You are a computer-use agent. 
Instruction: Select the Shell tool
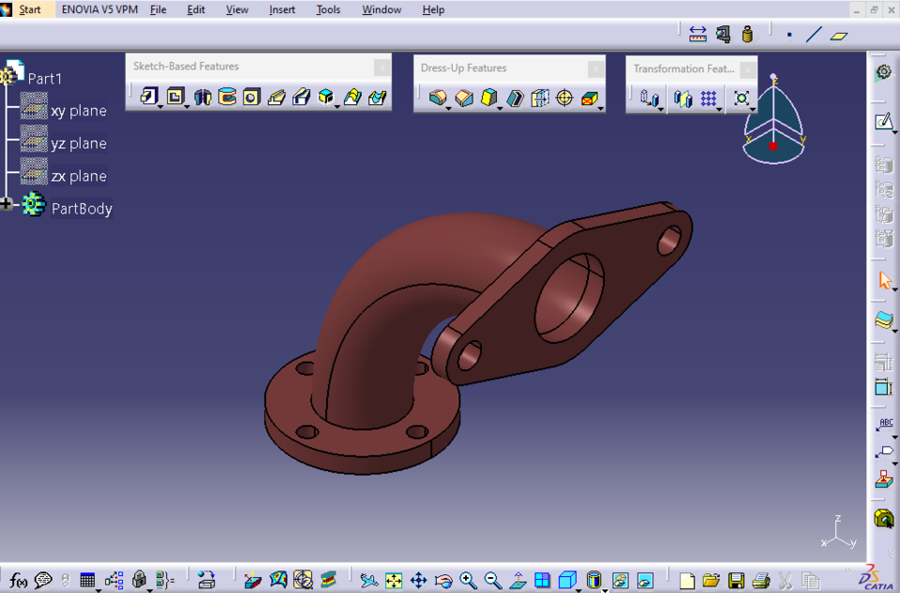tap(515, 96)
